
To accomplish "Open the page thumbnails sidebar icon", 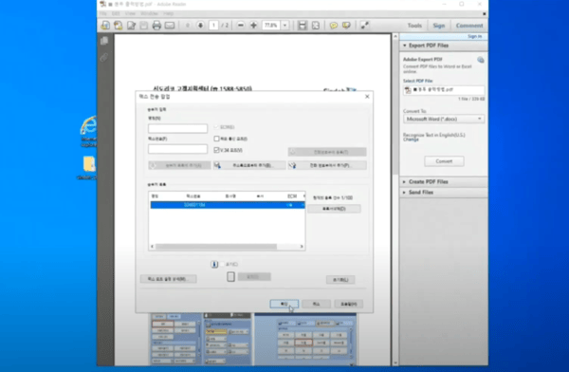I will point(104,41).
